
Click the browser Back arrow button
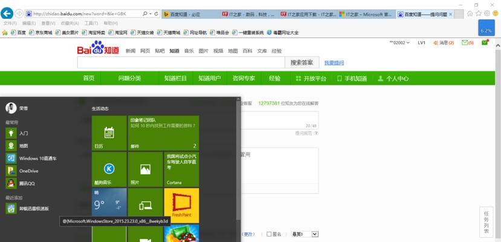(7, 14)
